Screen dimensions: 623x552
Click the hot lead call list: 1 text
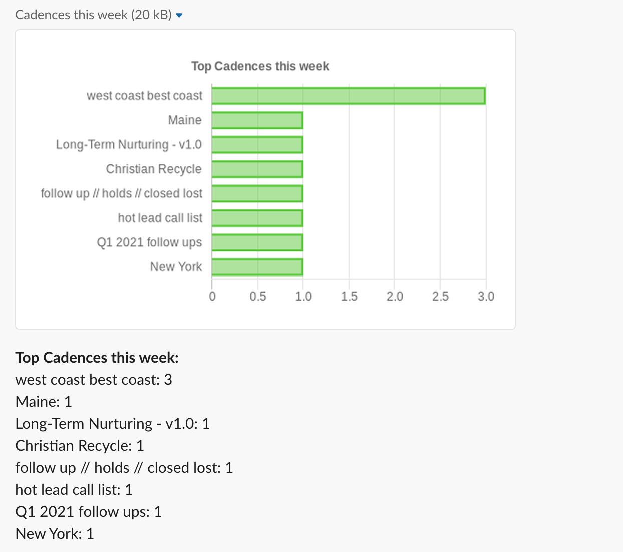point(74,490)
